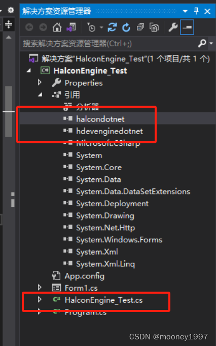Click the Home icon in Solution Explorer toolbar
The height and width of the screenshot is (346, 216).
pyautogui.click(x=57, y=27)
